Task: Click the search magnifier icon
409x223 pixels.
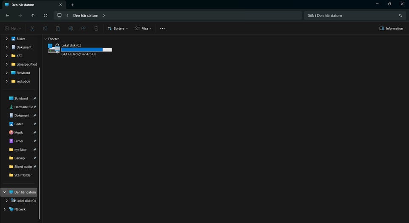Action: point(400,15)
